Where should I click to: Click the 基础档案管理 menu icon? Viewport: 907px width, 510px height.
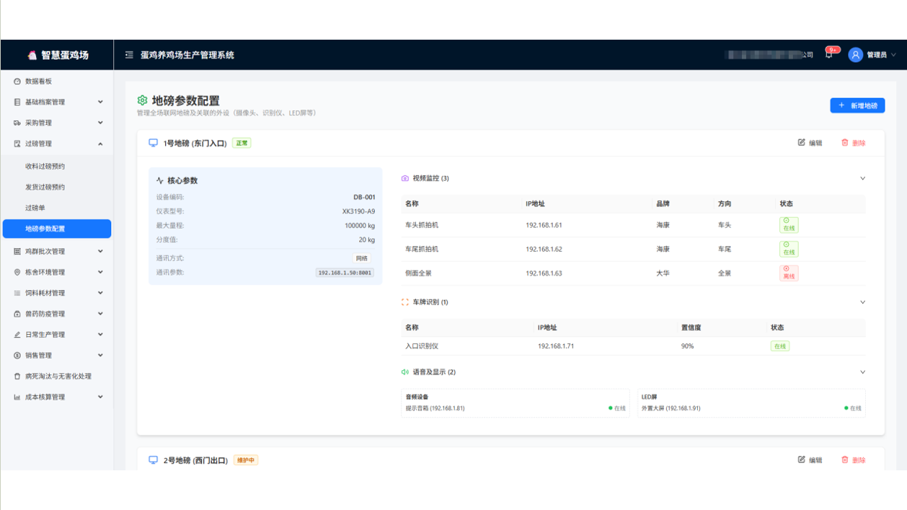tap(17, 102)
